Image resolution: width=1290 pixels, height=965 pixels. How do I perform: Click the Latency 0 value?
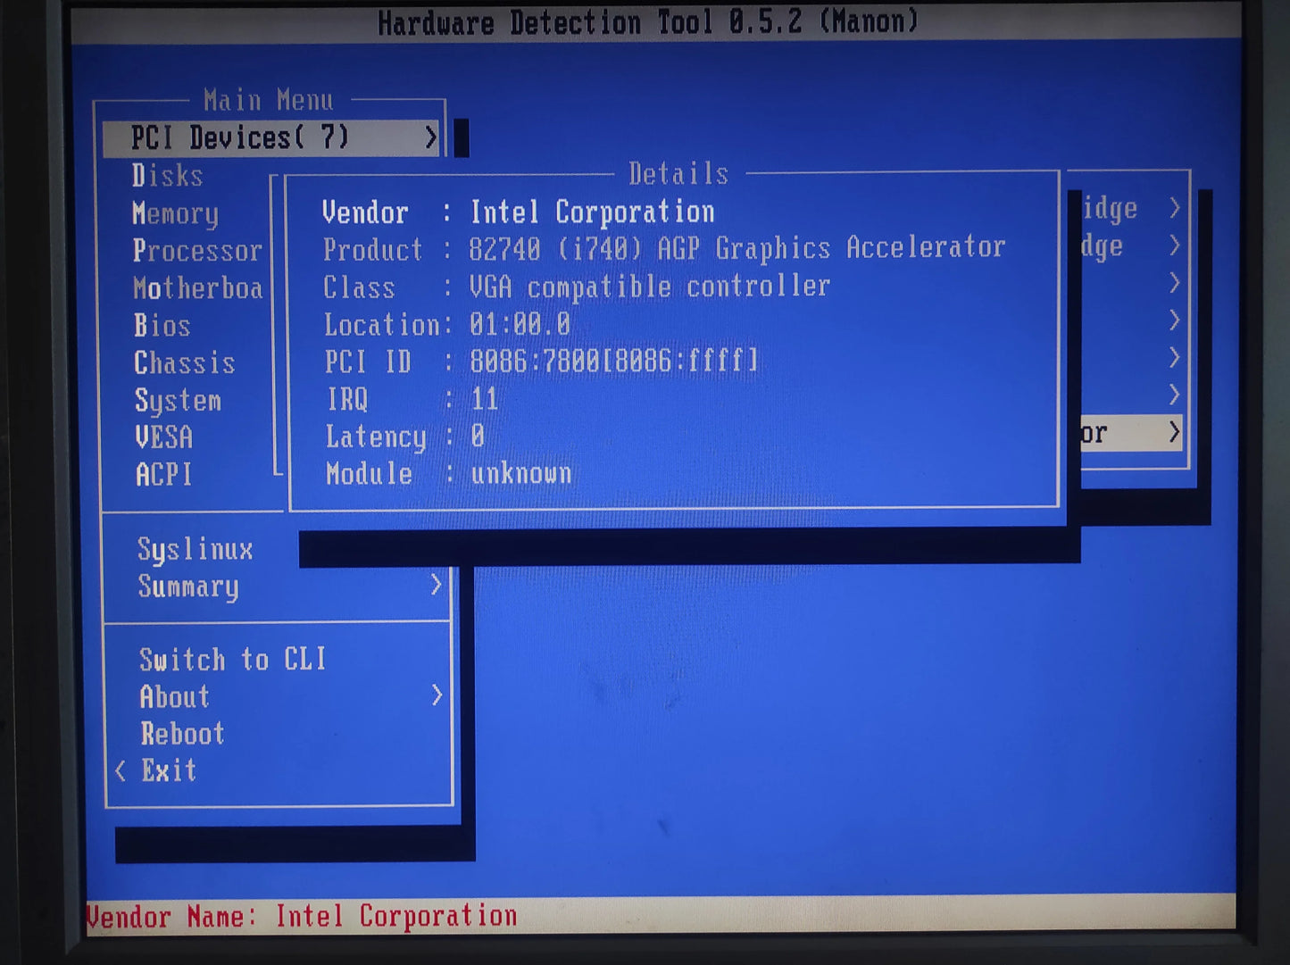pos(478,437)
